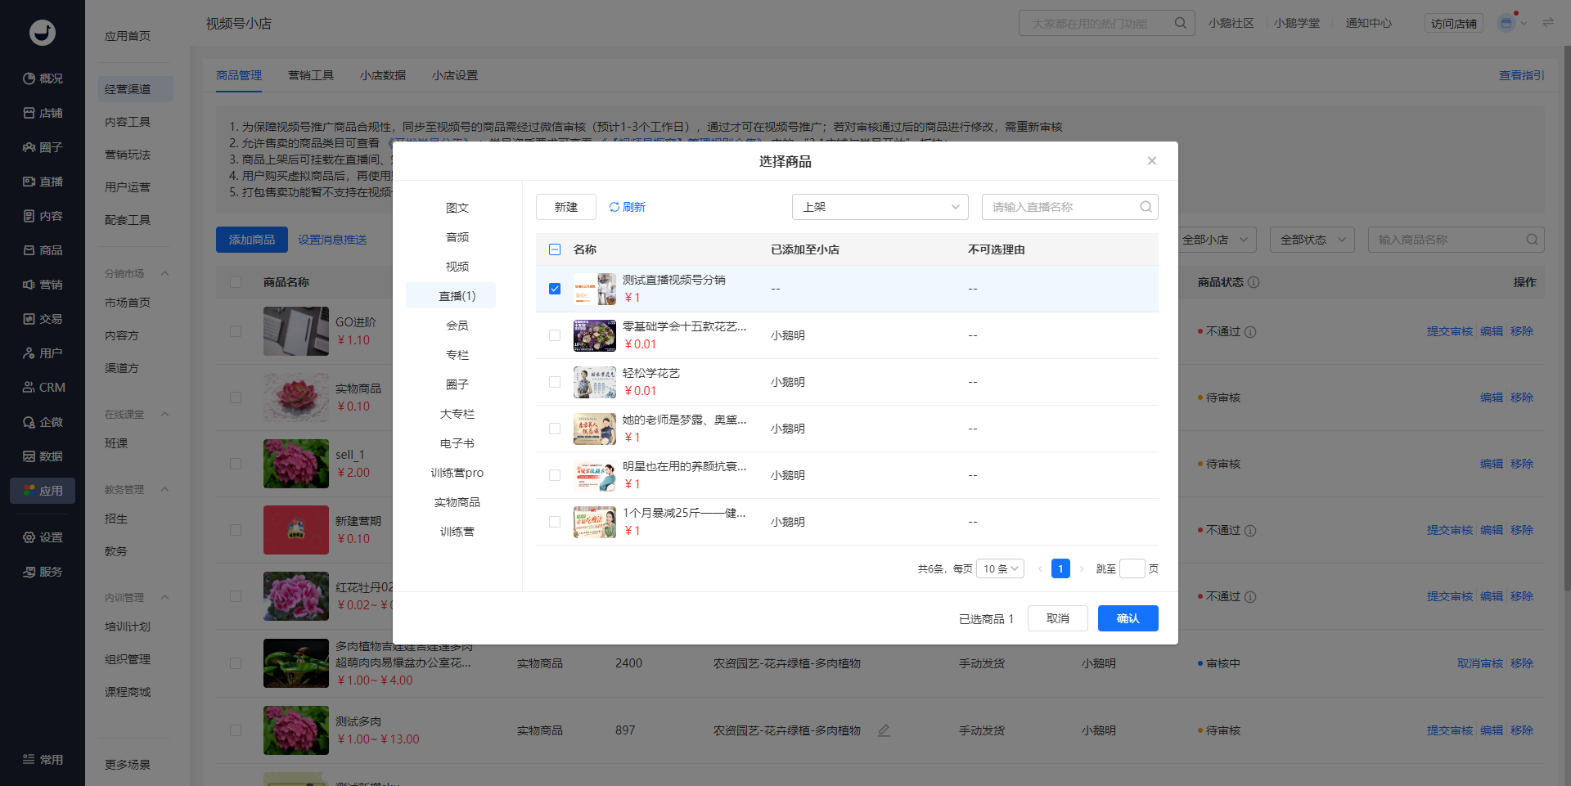Collapse the 教务管理 sidebar section

coord(164,490)
